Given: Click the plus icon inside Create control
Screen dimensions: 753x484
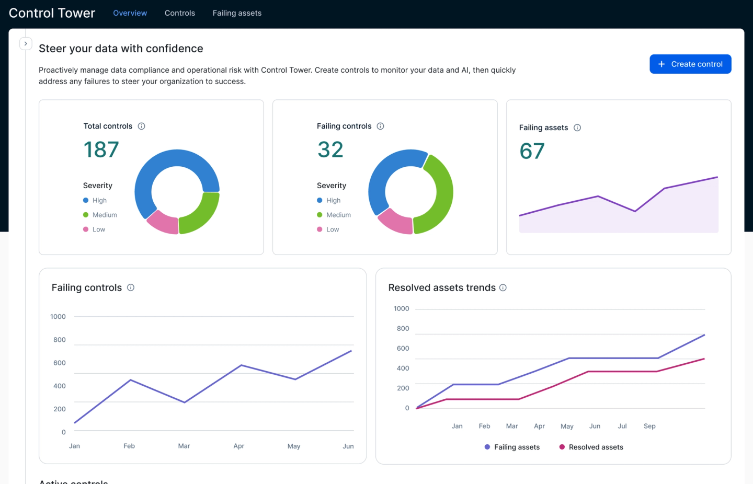Looking at the screenshot, I should pos(661,64).
